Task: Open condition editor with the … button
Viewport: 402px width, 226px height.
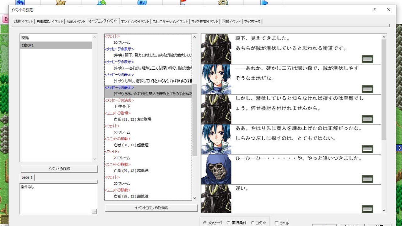Action: (x=94, y=212)
